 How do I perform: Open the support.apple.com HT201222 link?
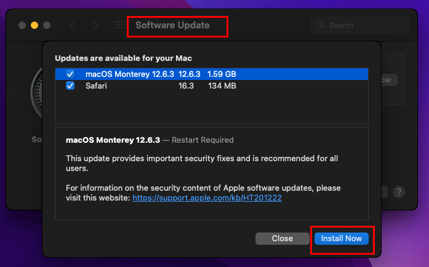pos(207,197)
